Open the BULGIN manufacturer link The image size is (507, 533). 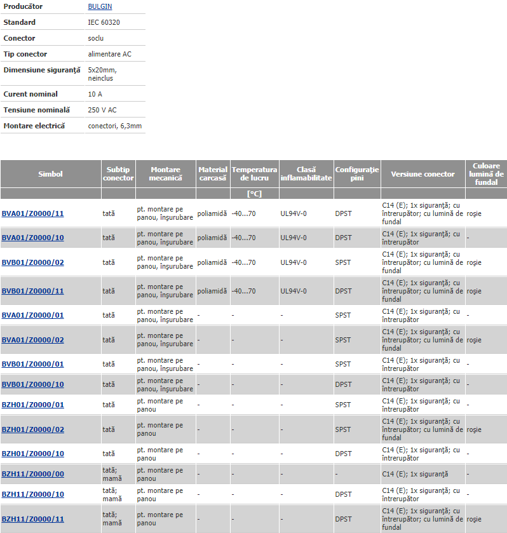pyautogui.click(x=100, y=6)
